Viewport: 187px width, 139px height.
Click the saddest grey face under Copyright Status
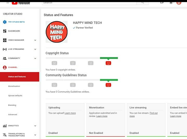point(54,63)
